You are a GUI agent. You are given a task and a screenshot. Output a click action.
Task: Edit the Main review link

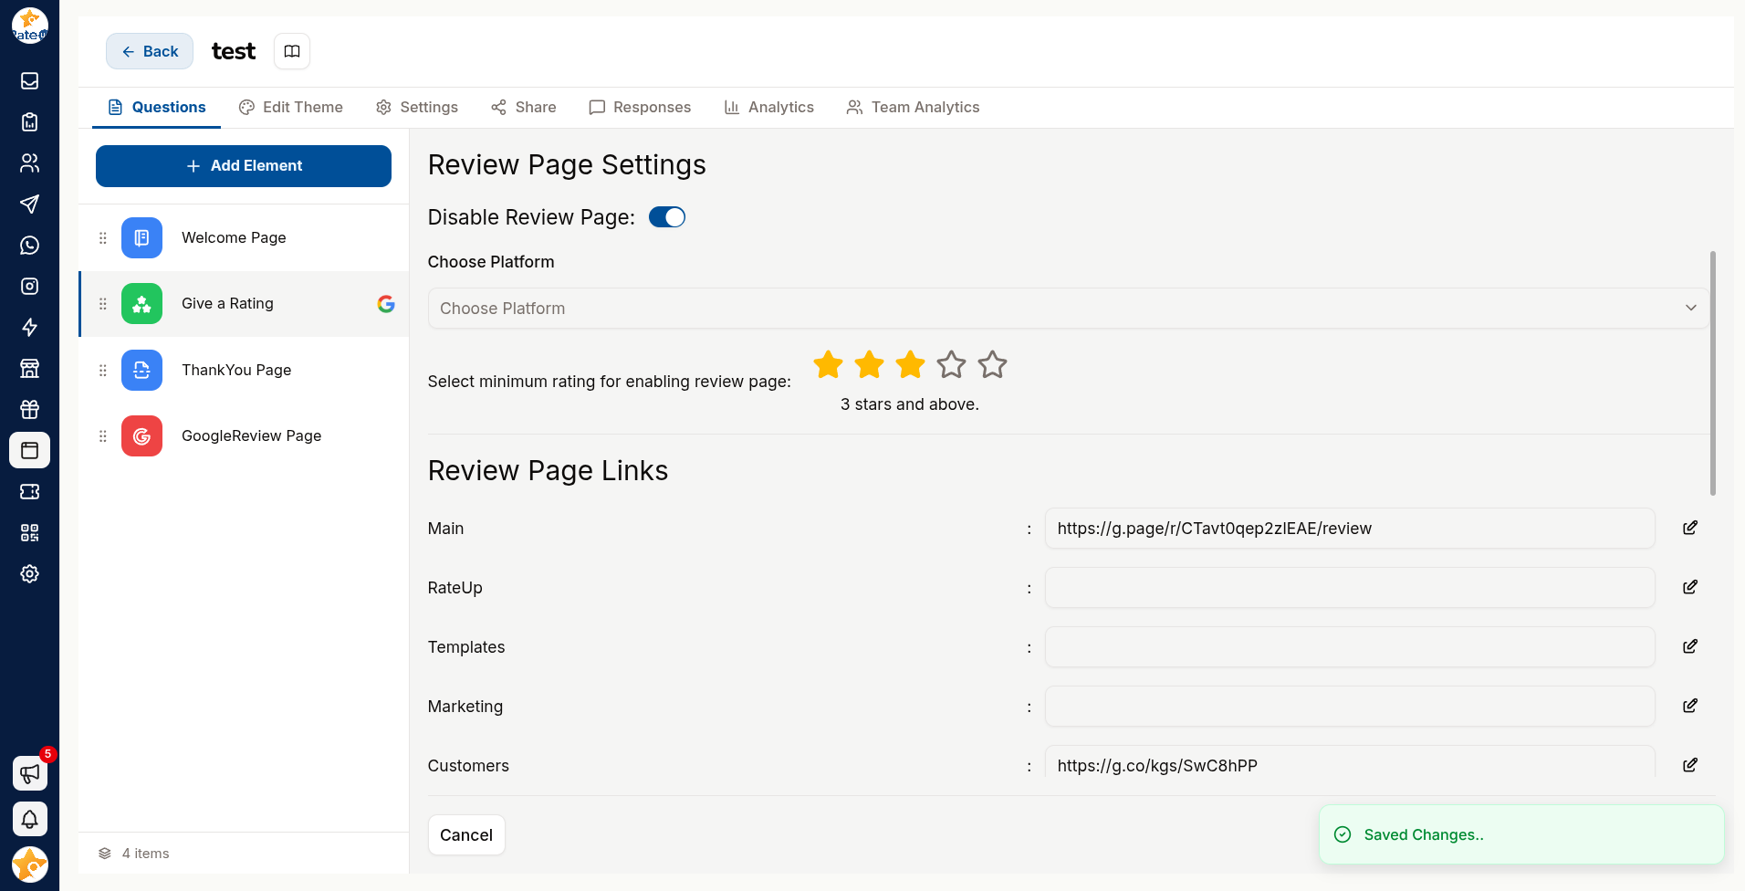pos(1690,528)
